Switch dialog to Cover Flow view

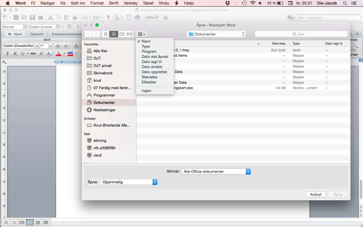[x=130, y=34]
